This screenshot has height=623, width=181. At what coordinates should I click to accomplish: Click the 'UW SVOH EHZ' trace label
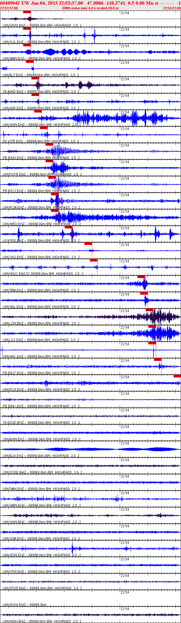click(14, 605)
